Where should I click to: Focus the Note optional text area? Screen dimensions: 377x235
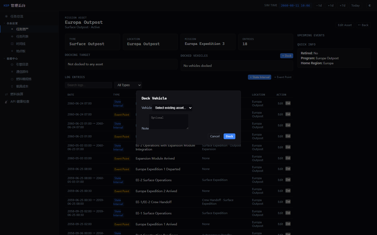(x=169, y=122)
